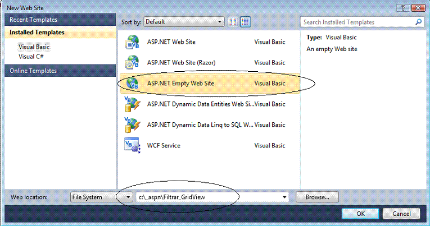Open the Recent Templates section

[x=60, y=20]
